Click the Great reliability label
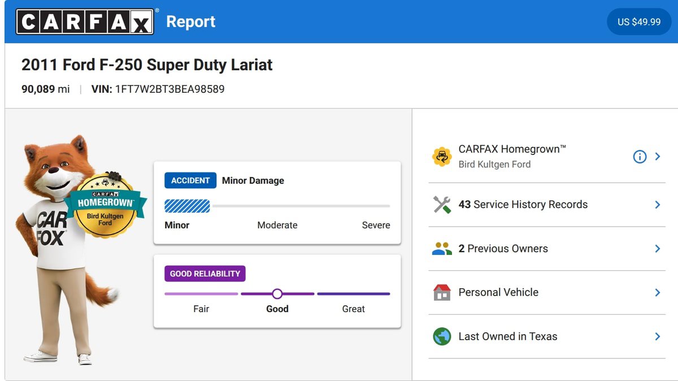Viewport: 678px width, 381px height. (x=354, y=309)
